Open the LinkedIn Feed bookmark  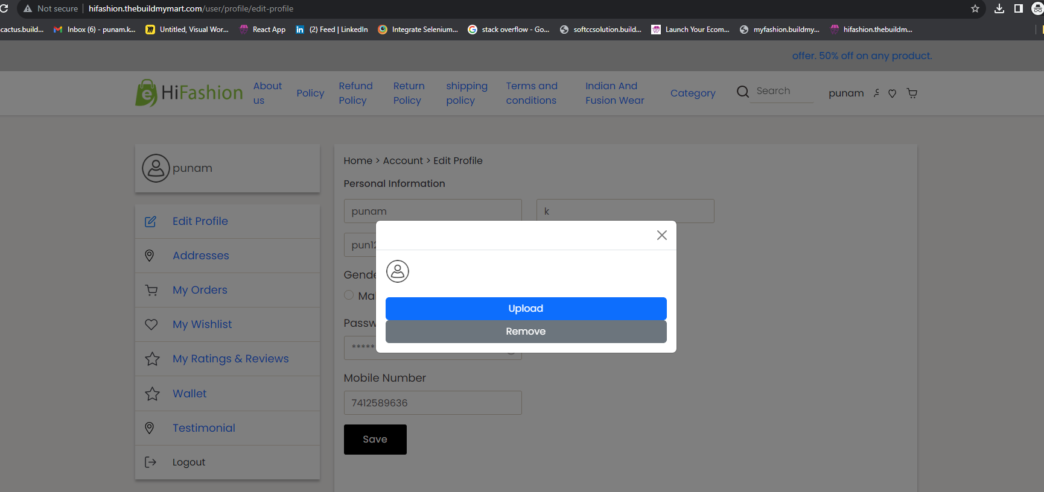coord(332,30)
